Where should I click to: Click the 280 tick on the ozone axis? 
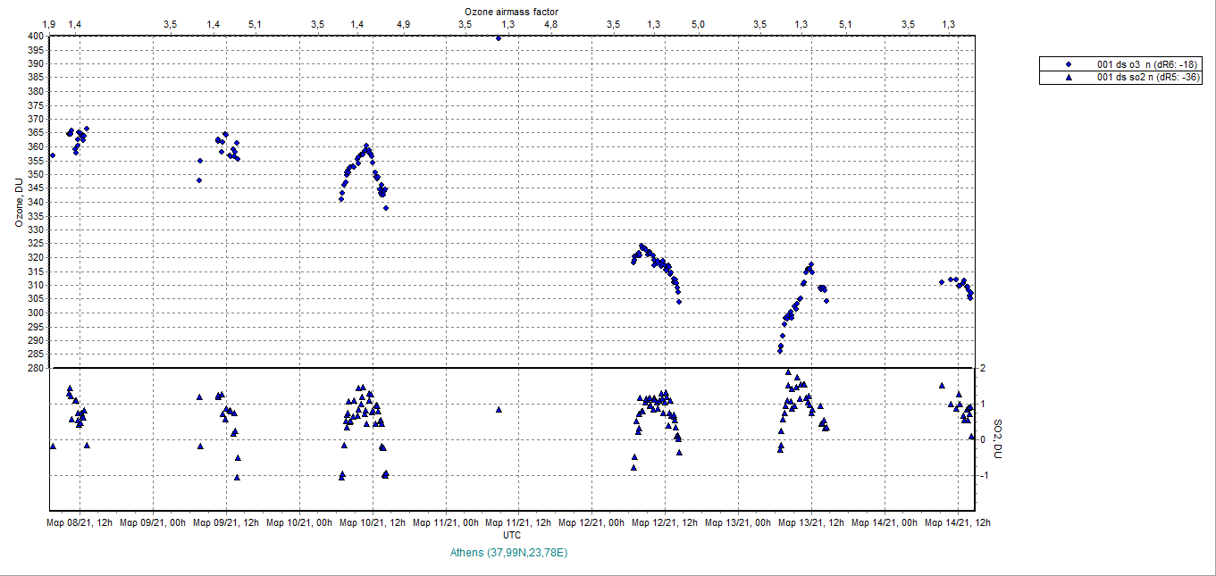coord(36,368)
